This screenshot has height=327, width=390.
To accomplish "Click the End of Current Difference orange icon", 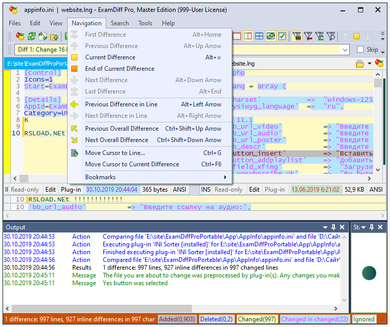I will pos(74,69).
